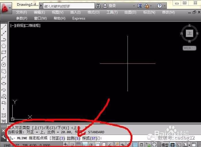Open the 文件(F) menu
Screen dimensions: 201x147
[22, 12]
